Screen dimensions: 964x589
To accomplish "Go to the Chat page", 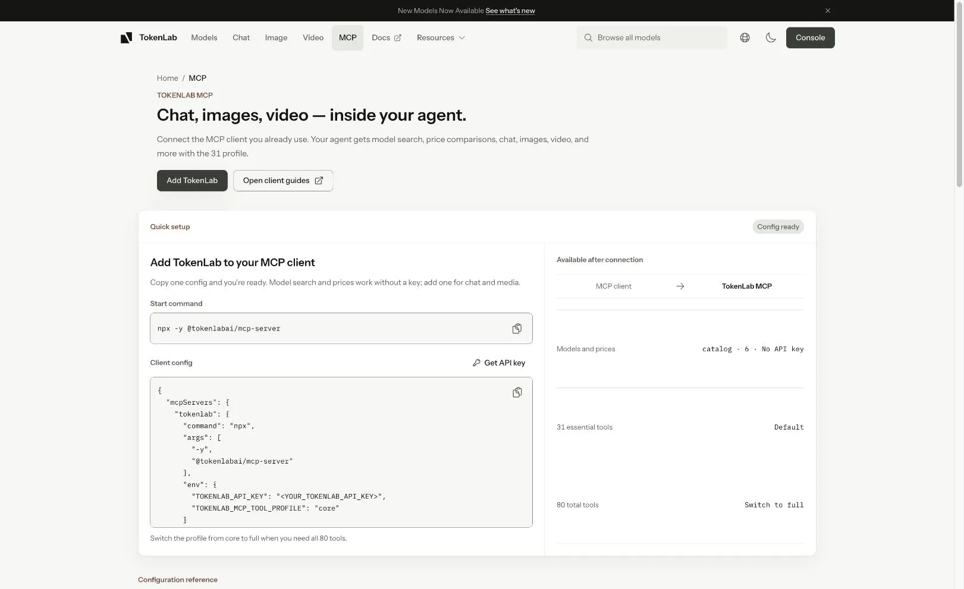I will 241,37.
